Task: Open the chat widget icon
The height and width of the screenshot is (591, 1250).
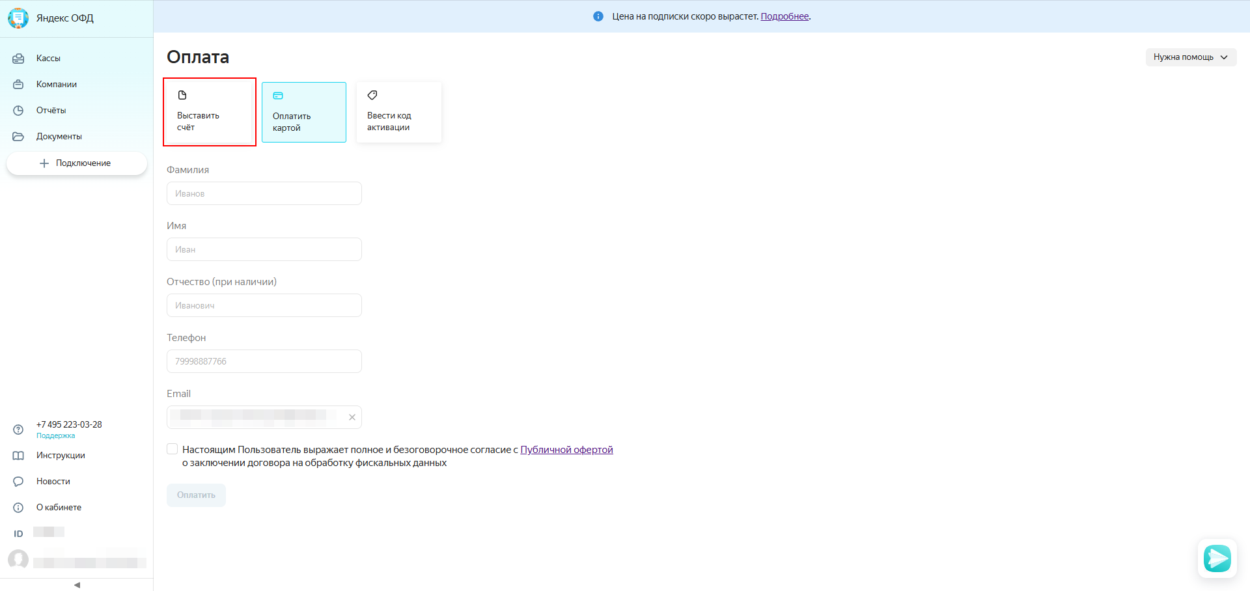Action: [1217, 558]
